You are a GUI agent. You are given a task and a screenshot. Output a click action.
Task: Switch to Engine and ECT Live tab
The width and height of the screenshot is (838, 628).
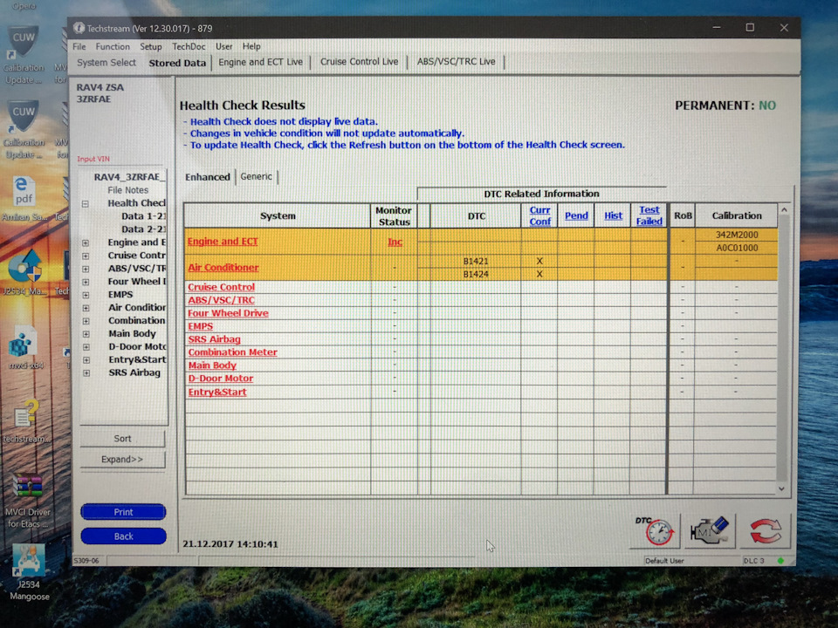coord(260,62)
